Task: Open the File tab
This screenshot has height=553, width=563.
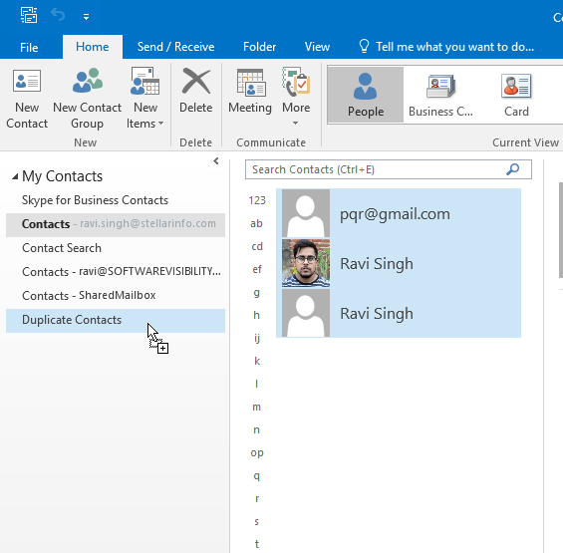Action: click(x=29, y=47)
